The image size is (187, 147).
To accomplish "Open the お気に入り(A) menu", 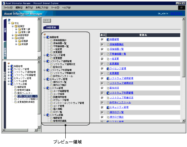I will (x=42, y=8).
